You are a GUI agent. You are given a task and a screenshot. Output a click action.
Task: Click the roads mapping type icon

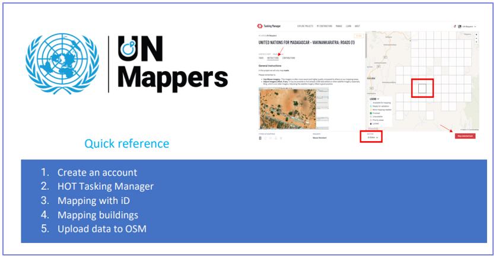click(x=260, y=138)
